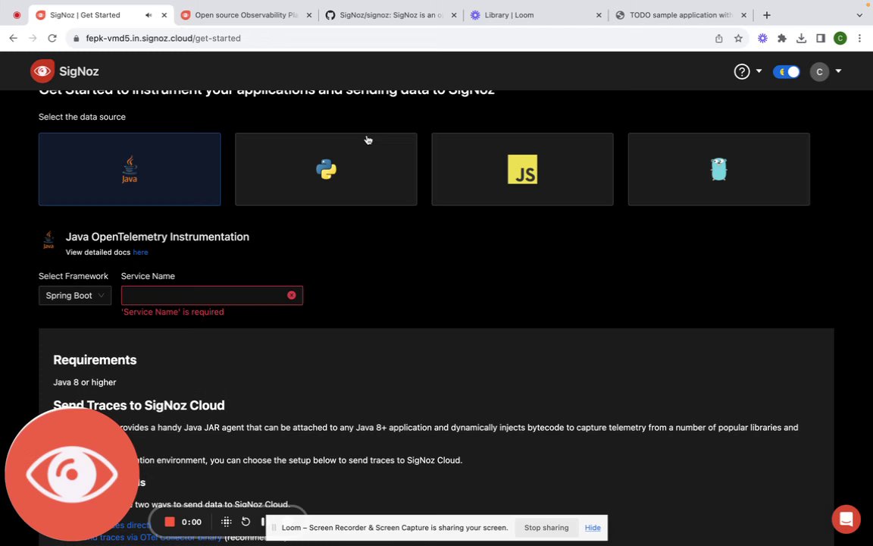This screenshot has width=873, height=546.
Task: Open the help question mark icon
Action: [742, 71]
